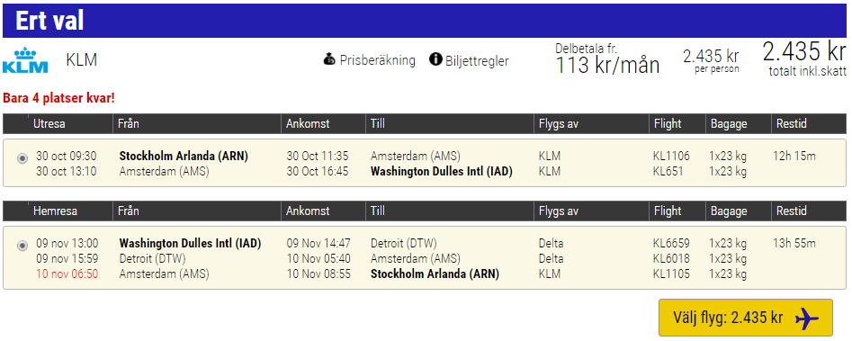Click the Ert val heading bar
852x341 pixels.
[425, 21]
